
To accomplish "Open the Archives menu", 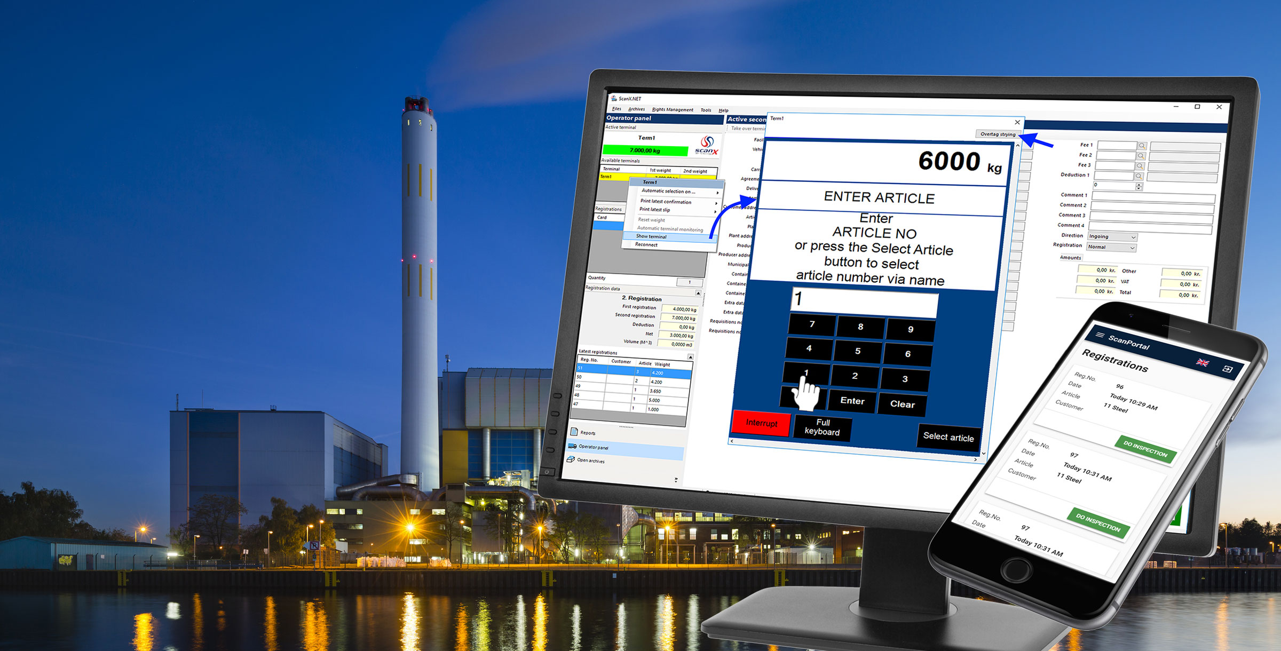I will pyautogui.click(x=636, y=109).
